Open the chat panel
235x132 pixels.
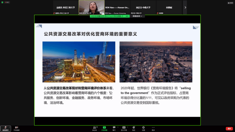(x=114, y=128)
